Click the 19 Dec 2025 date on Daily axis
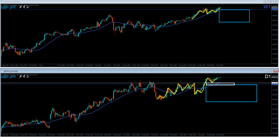279x137 pixels. click(117, 135)
